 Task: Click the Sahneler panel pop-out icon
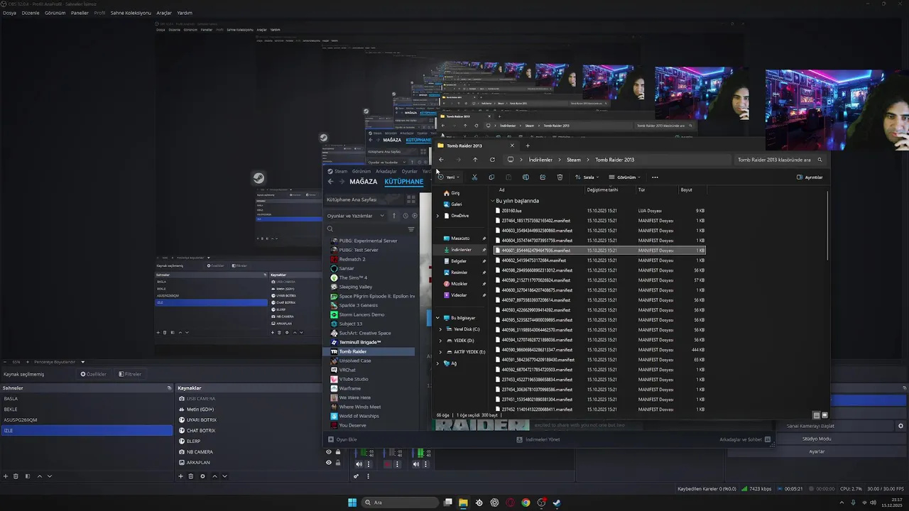(169, 388)
